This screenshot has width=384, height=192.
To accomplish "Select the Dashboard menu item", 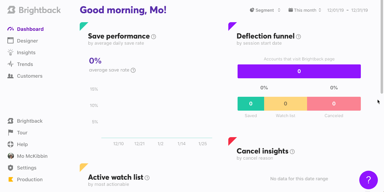I will (x=26, y=29).
